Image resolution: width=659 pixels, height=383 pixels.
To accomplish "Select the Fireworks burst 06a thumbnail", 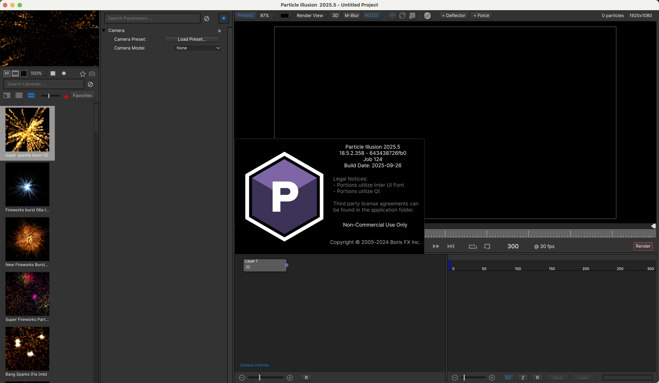I will [27, 185].
